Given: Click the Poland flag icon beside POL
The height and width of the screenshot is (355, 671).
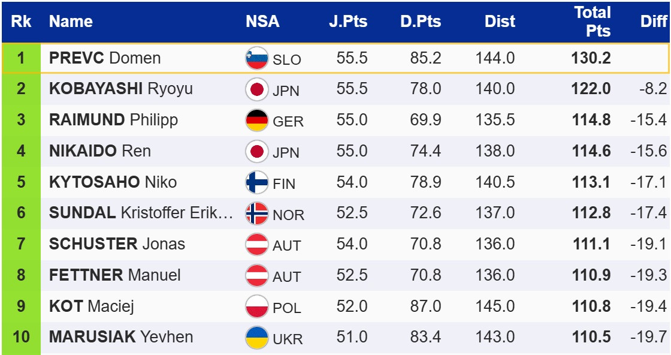Looking at the screenshot, I should [x=257, y=306].
